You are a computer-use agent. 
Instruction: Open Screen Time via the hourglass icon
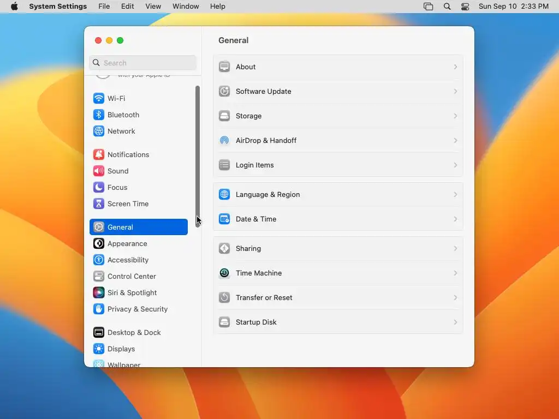coord(99,203)
